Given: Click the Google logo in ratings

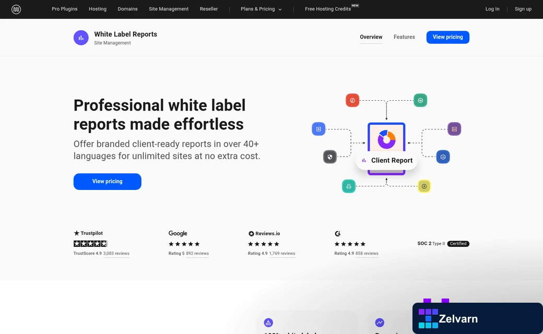Looking at the screenshot, I should [x=178, y=233].
